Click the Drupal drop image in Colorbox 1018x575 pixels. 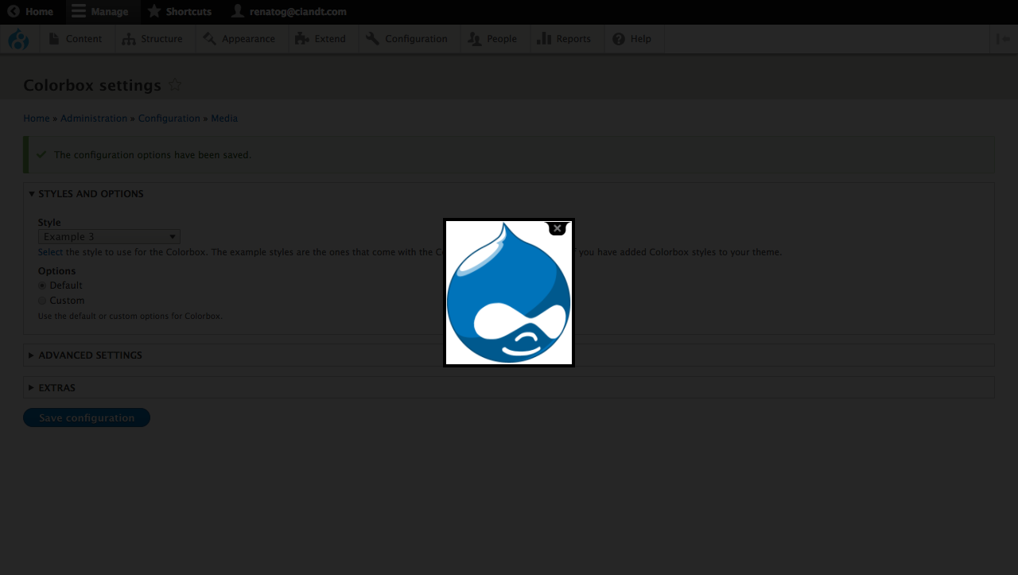coord(509,293)
